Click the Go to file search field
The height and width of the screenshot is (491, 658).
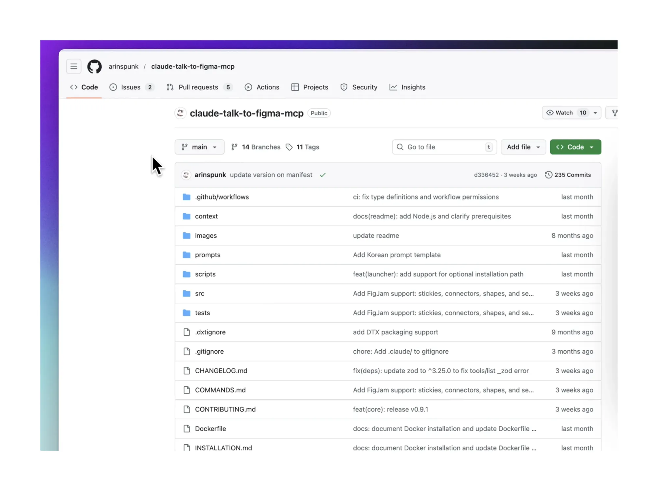(x=444, y=147)
